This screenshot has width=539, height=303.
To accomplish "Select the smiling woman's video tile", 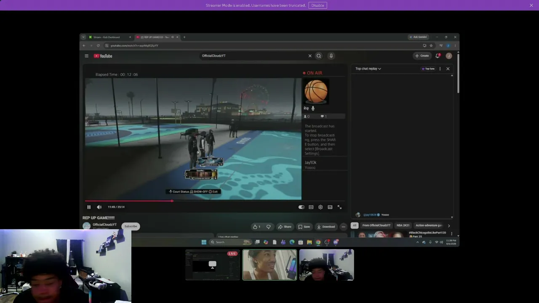I will [x=269, y=265].
